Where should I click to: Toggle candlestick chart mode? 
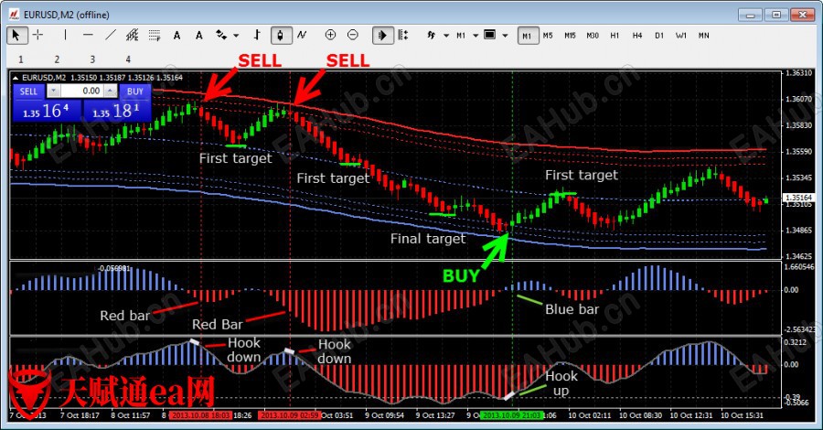point(281,35)
